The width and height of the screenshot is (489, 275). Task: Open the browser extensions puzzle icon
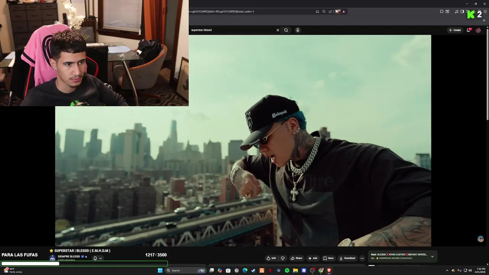pos(442,11)
